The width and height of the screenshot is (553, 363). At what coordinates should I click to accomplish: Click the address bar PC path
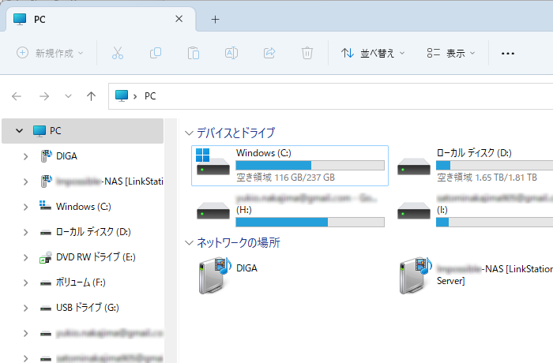(150, 96)
